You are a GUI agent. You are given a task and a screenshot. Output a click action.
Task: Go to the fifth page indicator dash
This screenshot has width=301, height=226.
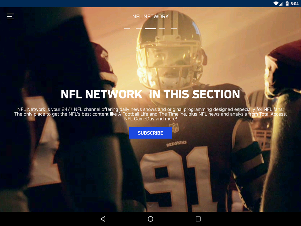click(x=174, y=28)
